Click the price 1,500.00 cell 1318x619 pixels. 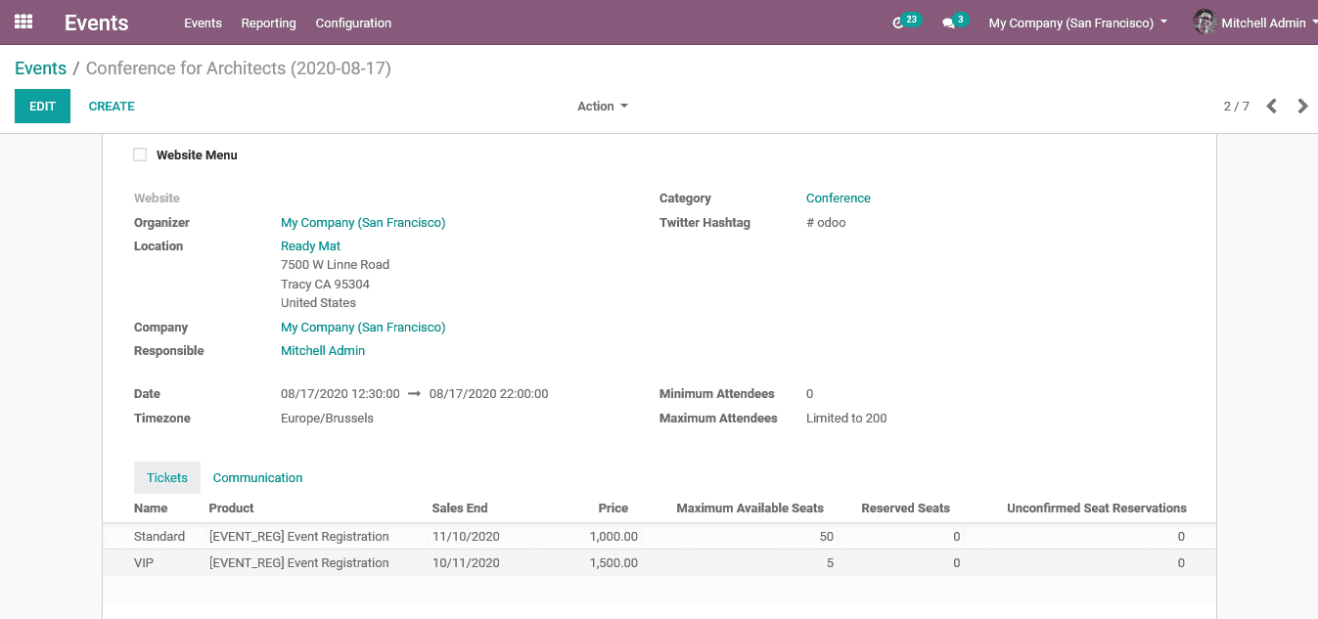614,563
